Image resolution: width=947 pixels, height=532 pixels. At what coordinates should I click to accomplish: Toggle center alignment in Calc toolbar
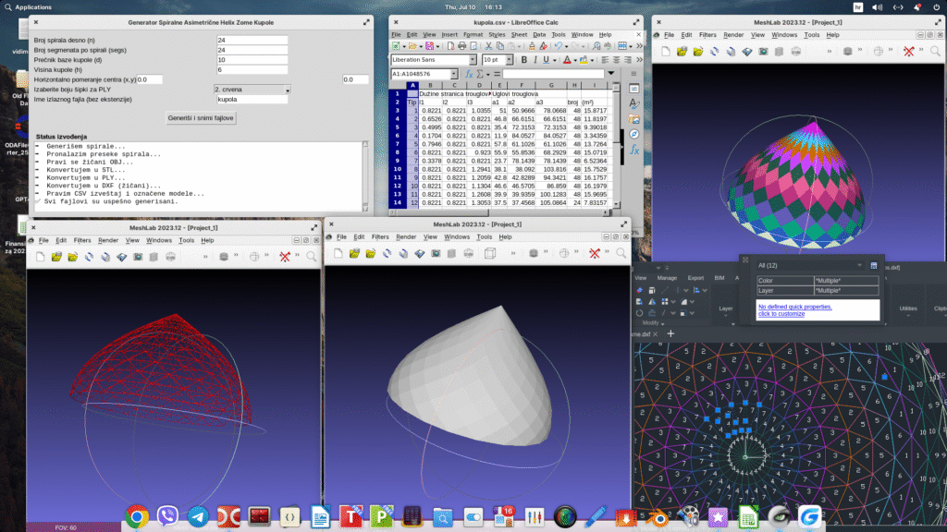617,60
